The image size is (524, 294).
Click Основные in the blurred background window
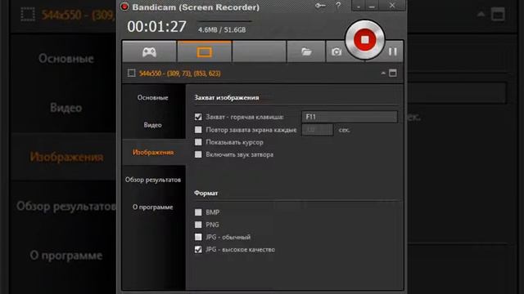[66, 58]
